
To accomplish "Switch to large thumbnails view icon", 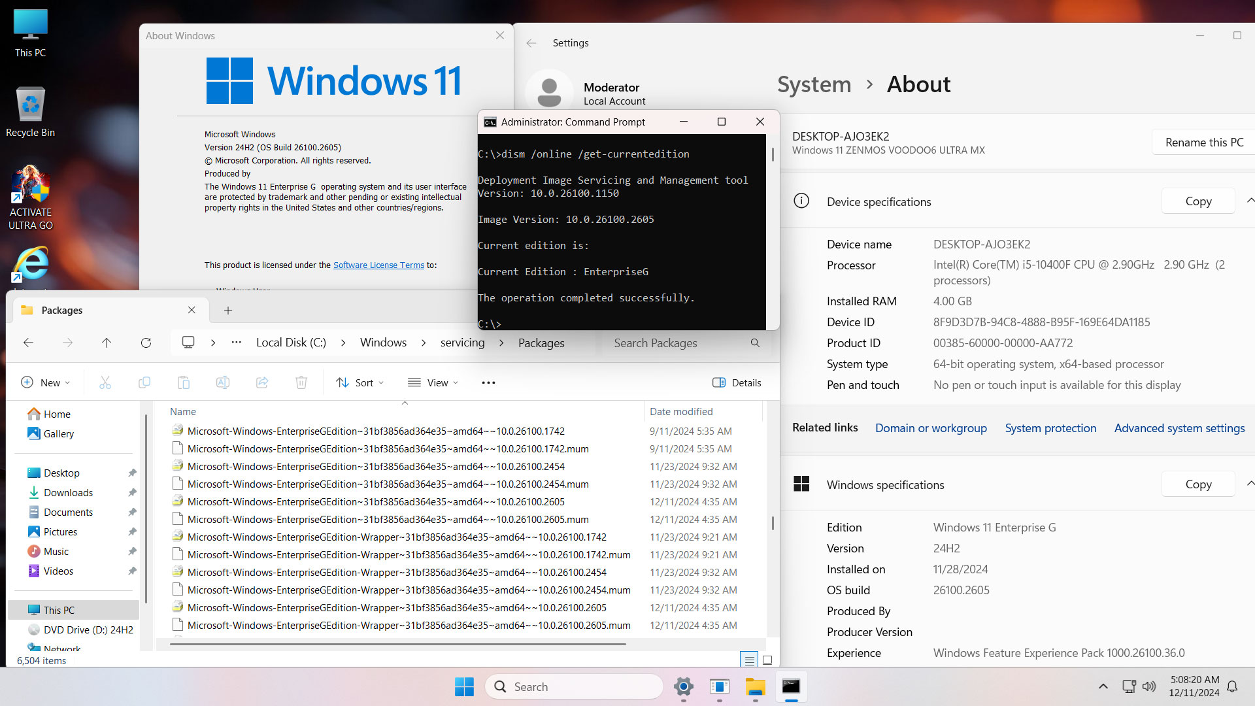I will pyautogui.click(x=767, y=660).
